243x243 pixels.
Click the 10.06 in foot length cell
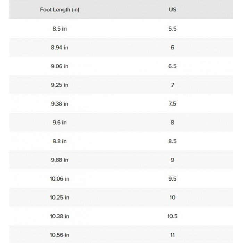(x=60, y=179)
